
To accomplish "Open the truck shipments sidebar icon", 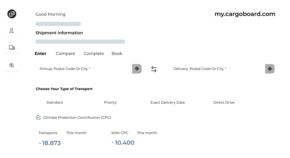I will pos(12,48).
